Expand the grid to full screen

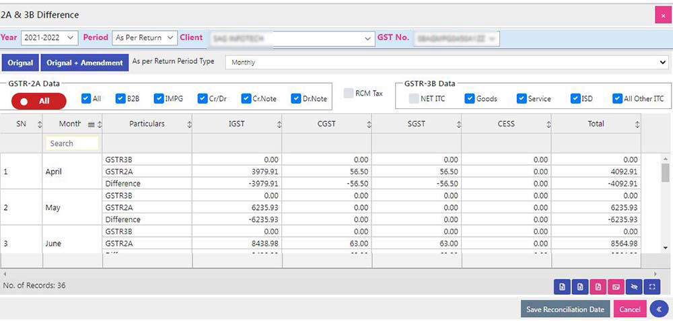coord(651,287)
